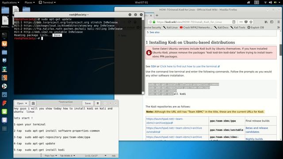The image size is (283, 159).
Task: Open Terminal app menu in top bar
Action: pyautogui.click(x=47, y=2)
